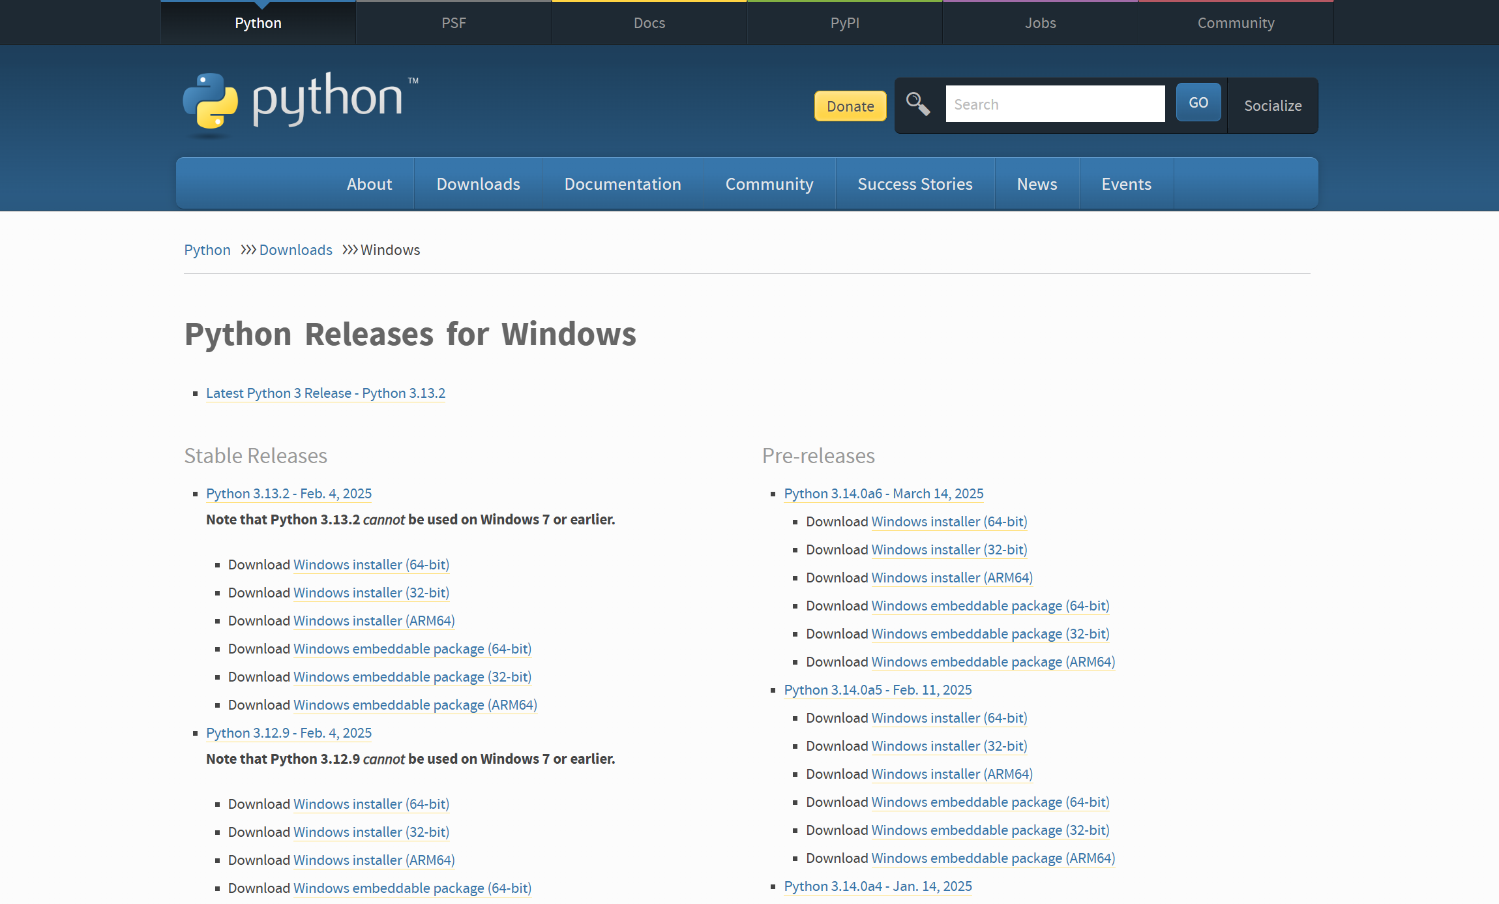The image size is (1499, 904).
Task: Switch to the Docs top tab
Action: click(649, 23)
